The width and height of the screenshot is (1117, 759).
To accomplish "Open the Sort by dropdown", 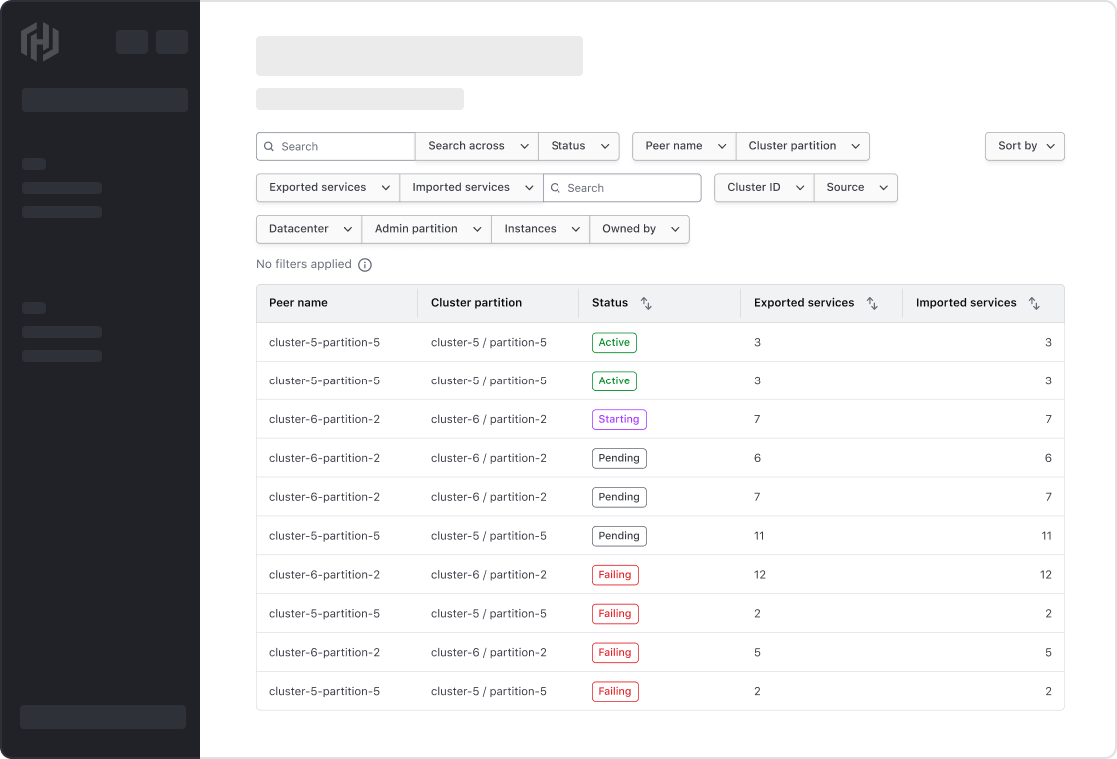I will 1024,146.
